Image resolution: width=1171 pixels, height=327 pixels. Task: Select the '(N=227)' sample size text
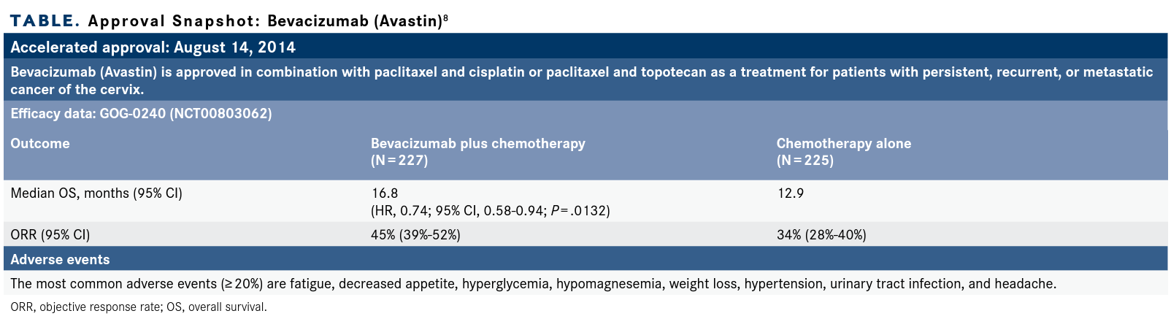tap(399, 160)
